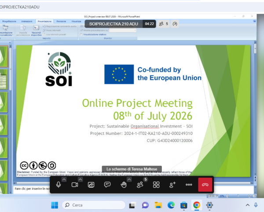Click zoom in plus button
The image size is (264, 212).
pyautogui.click(x=249, y=196)
